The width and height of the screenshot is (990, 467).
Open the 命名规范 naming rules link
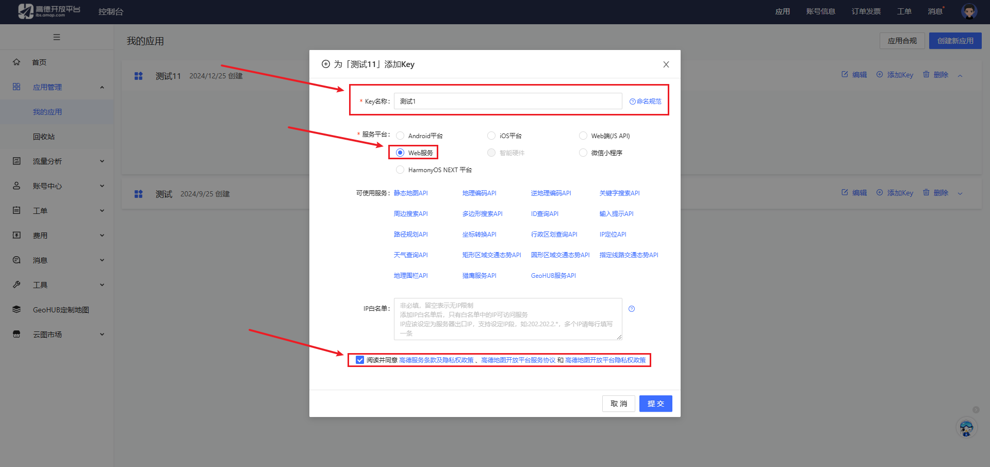click(646, 102)
